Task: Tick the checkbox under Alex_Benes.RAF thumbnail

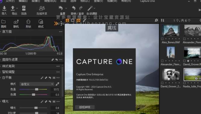Action: pos(162,39)
